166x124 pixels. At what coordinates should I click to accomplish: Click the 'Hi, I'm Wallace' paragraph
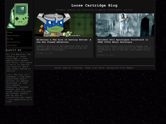click(19, 62)
